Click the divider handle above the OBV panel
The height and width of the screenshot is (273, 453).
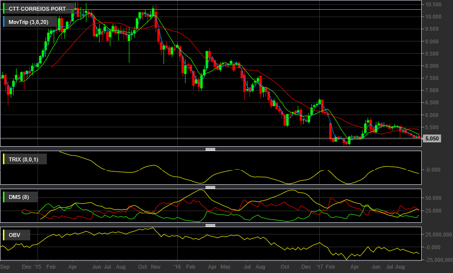210,225
